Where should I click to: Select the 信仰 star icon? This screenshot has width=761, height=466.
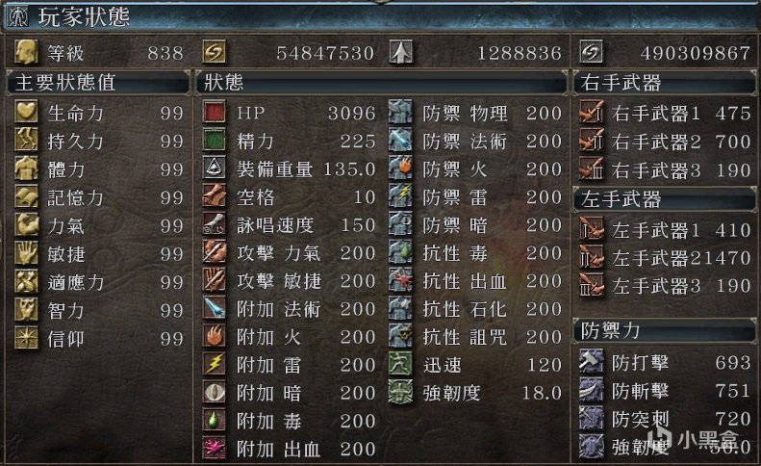click(26, 337)
